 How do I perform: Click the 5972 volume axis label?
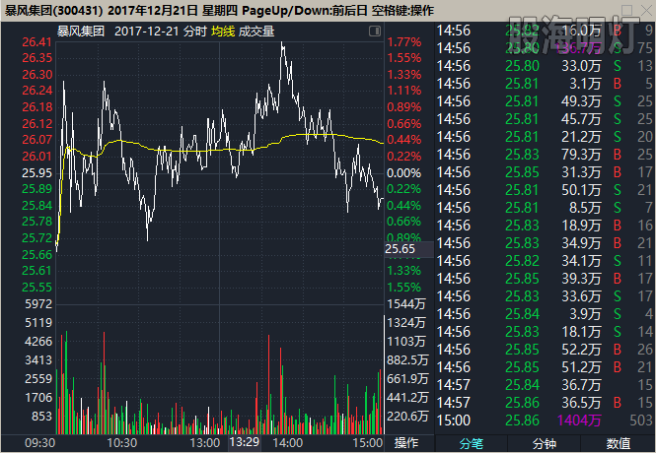(x=38, y=304)
